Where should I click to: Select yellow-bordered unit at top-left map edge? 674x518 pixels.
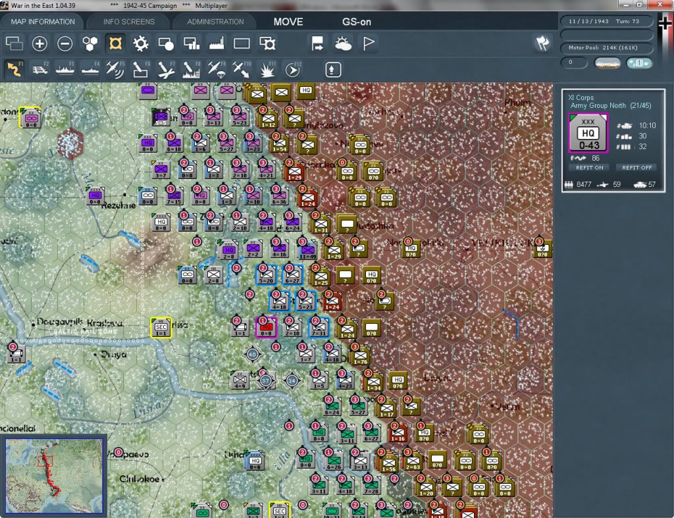pos(30,118)
